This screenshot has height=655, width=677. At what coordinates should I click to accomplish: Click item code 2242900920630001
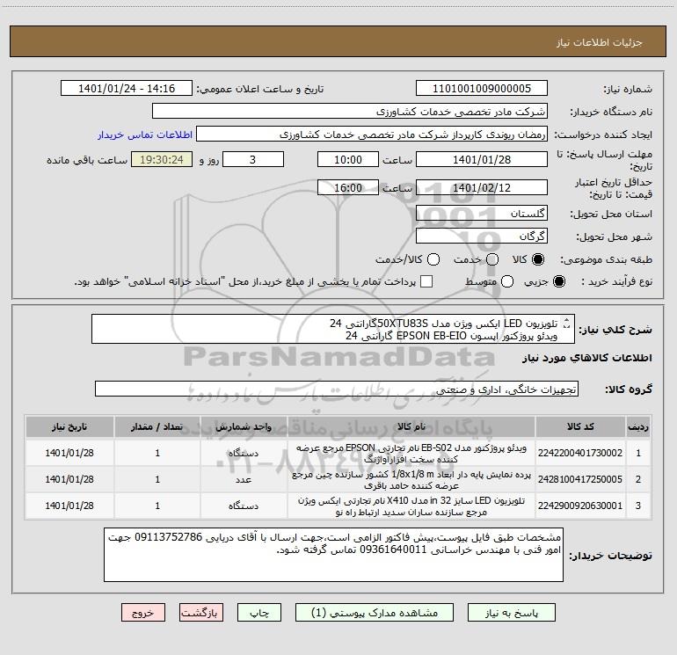[x=580, y=506]
